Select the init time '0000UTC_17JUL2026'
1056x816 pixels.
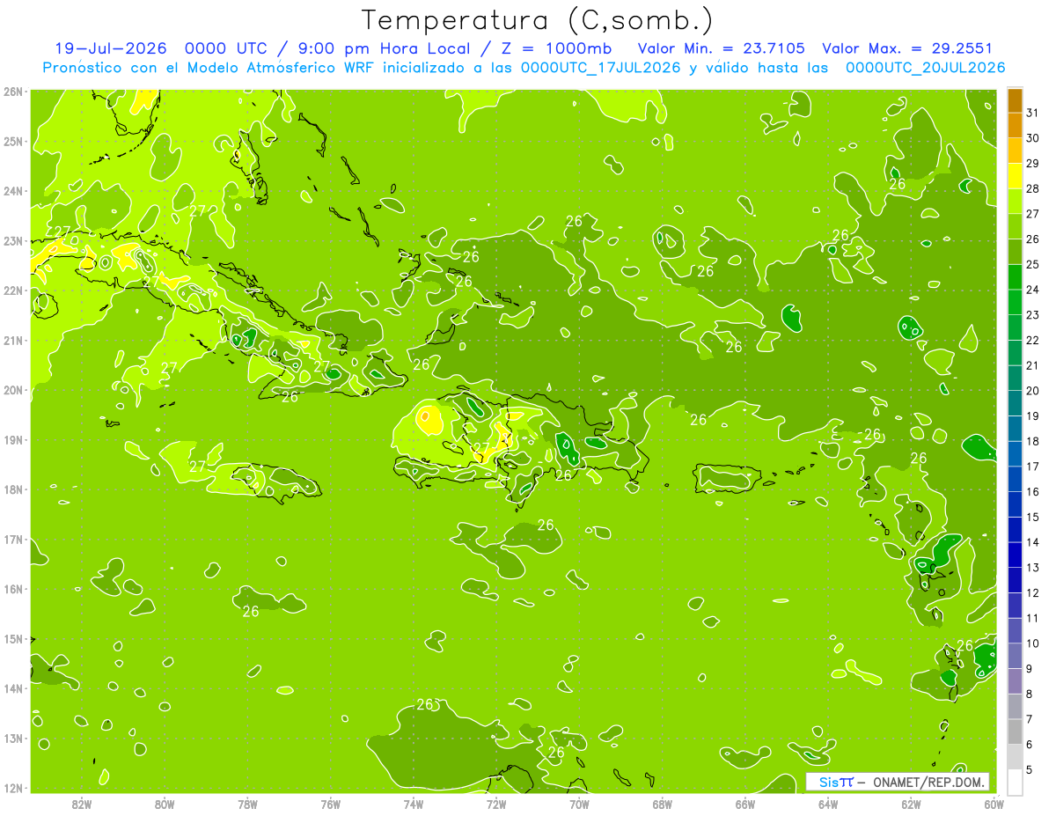601,68
